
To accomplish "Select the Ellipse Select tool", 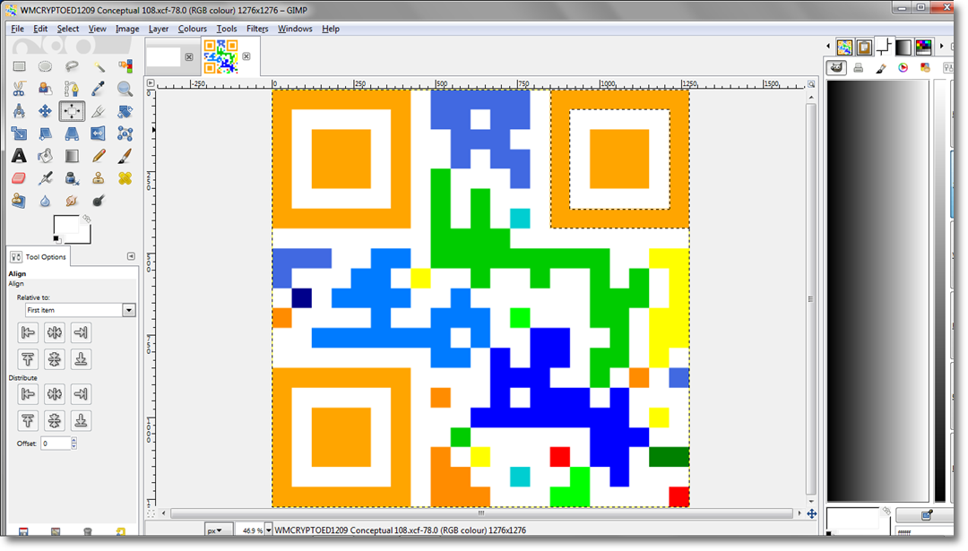I will (x=45, y=66).
